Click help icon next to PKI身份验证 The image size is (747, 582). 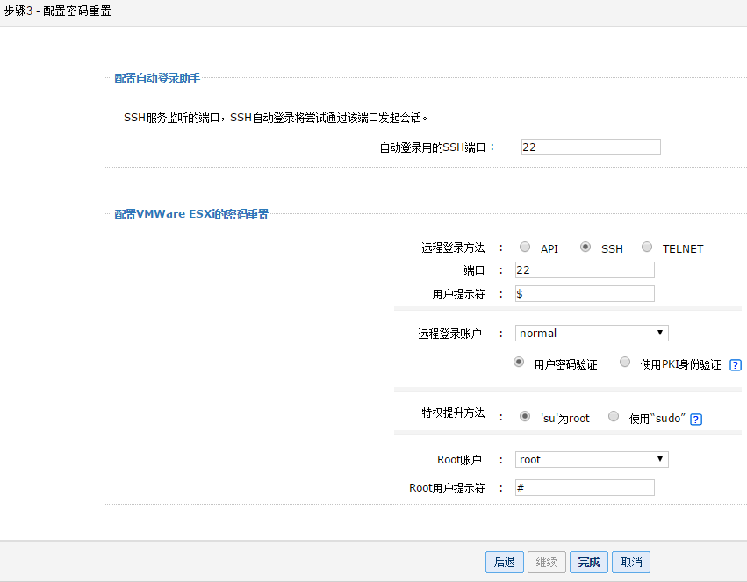pos(736,365)
